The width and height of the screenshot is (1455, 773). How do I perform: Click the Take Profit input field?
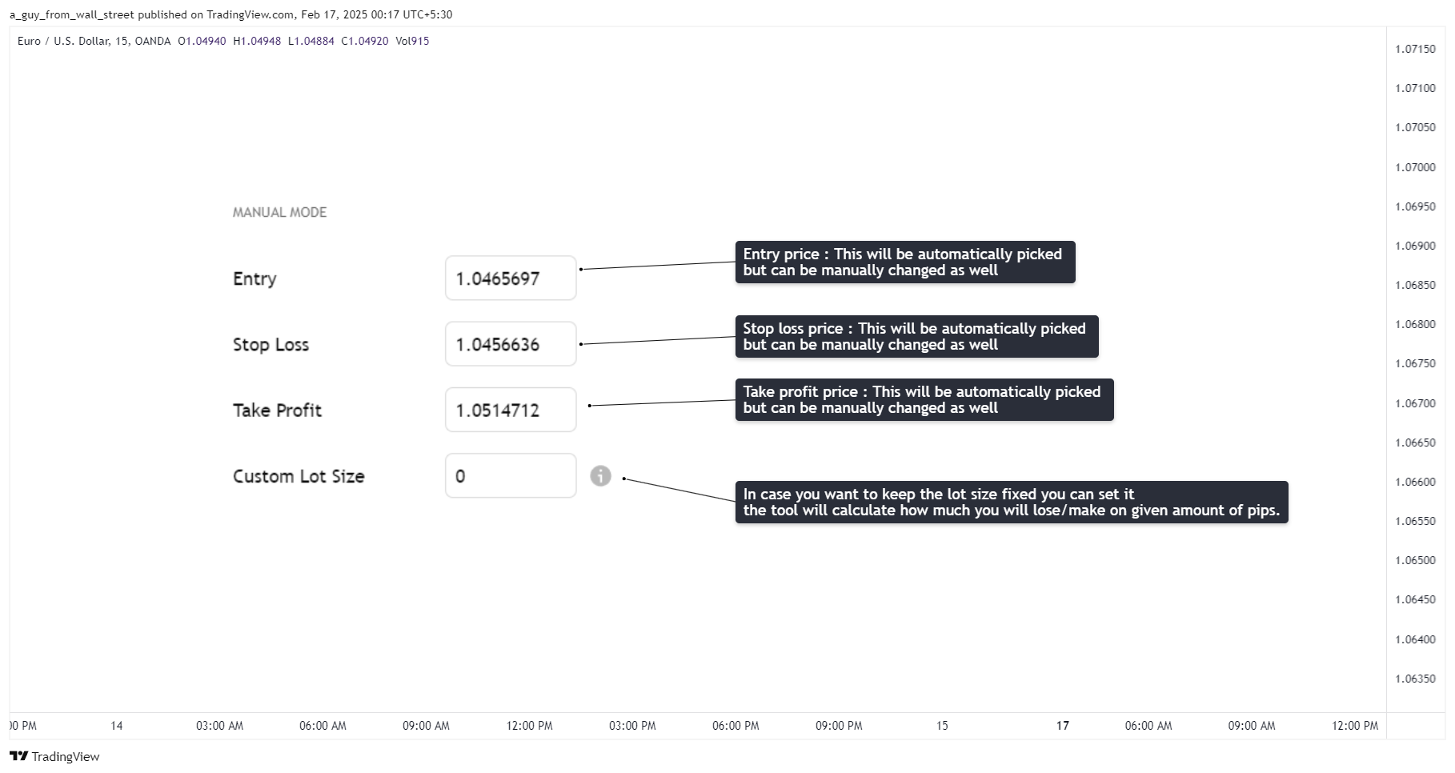[x=511, y=410]
